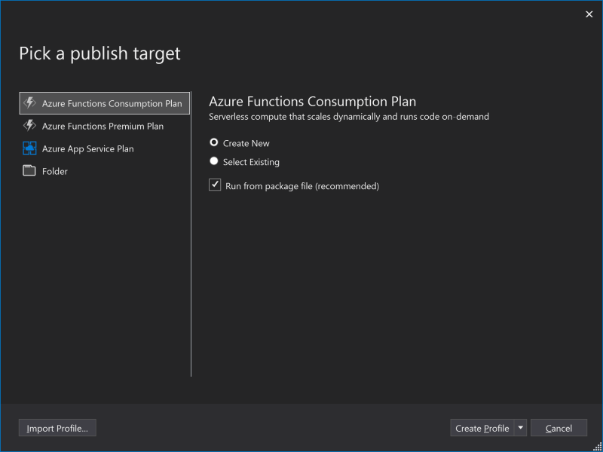Click the Folder icon in the target list

[x=29, y=171]
